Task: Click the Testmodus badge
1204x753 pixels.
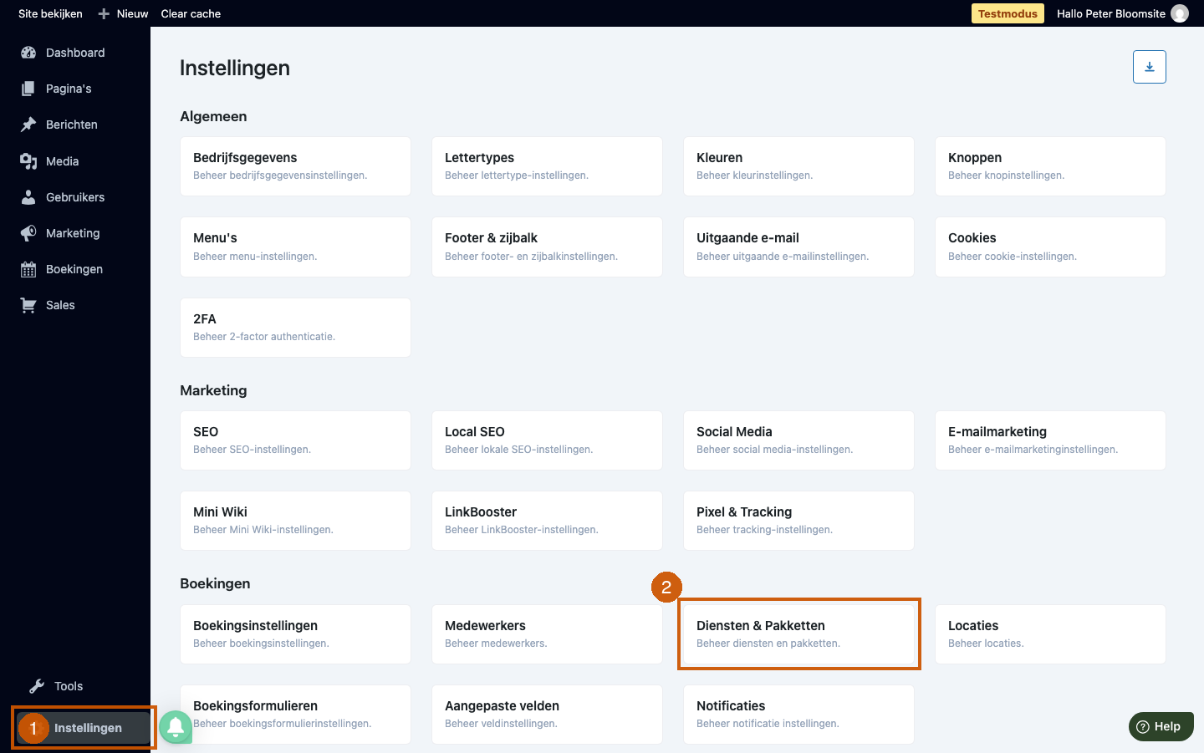Action: point(1008,13)
